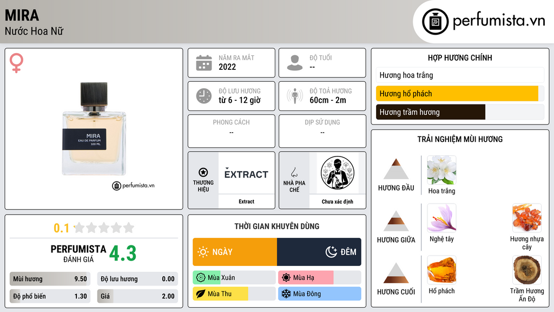This screenshot has height=312, width=554.
Task: Click the 4.3 Perfumista score
Action: (x=123, y=253)
